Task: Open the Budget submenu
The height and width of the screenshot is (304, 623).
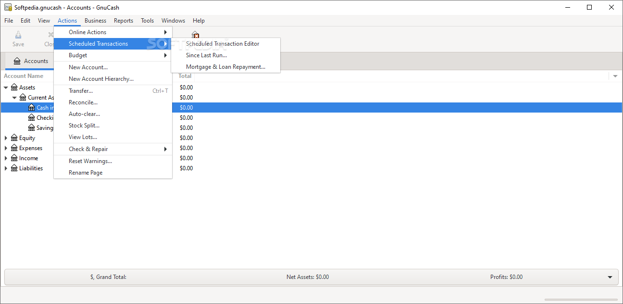Action: pos(113,55)
